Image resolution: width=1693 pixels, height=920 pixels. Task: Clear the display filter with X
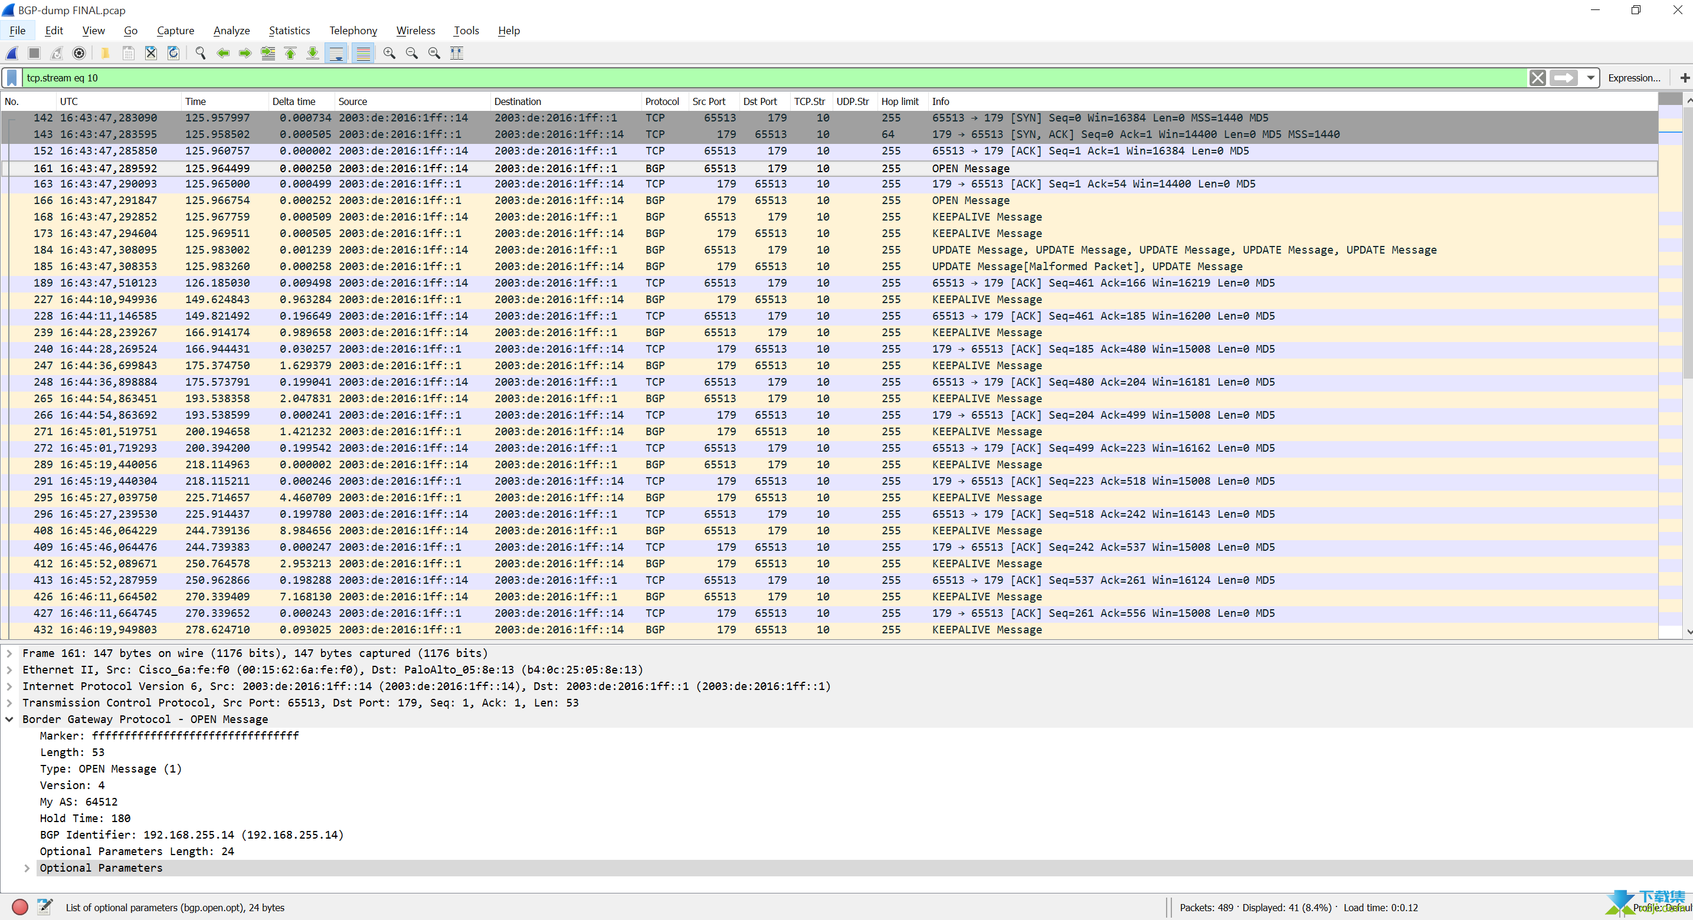pos(1538,77)
